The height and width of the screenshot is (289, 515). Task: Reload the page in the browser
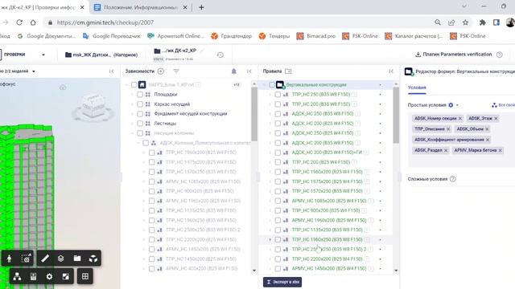coord(19,22)
